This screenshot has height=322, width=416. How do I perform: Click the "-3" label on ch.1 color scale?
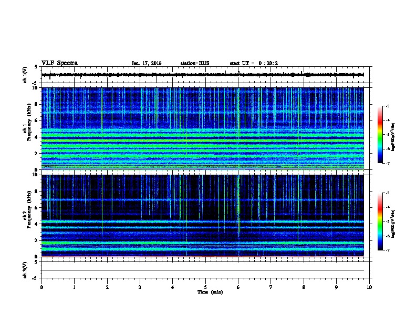tap(388, 106)
